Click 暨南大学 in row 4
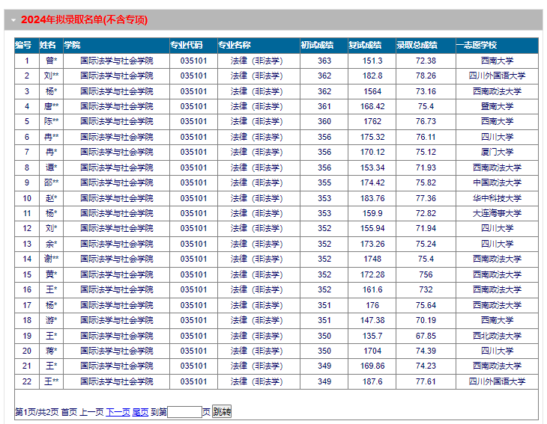This screenshot has height=424, width=547. (x=497, y=106)
